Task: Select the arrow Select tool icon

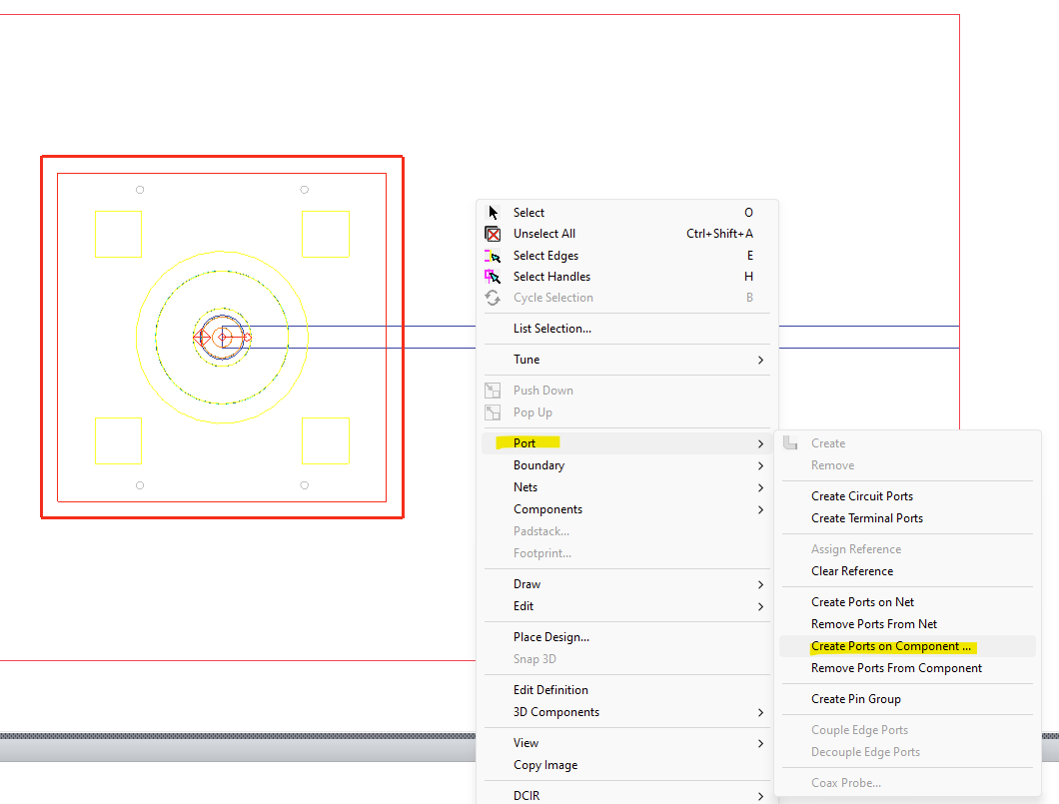Action: click(x=492, y=212)
